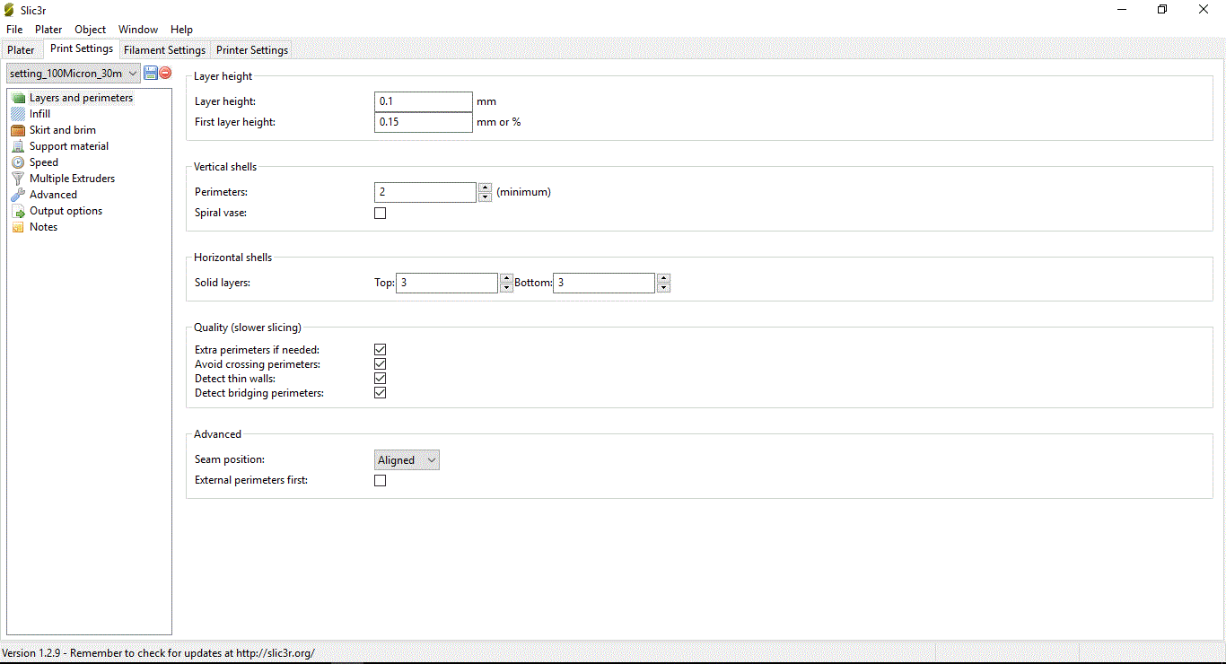Open the Help menu

[181, 30]
